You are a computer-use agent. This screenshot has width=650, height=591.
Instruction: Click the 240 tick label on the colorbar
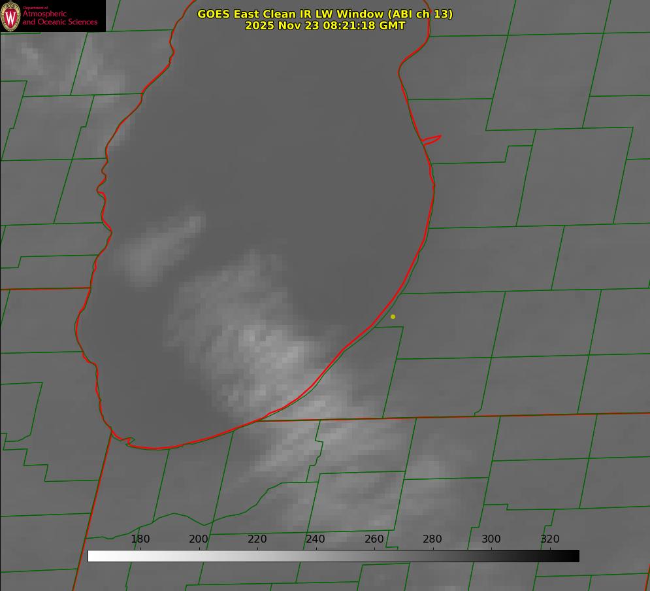316,539
